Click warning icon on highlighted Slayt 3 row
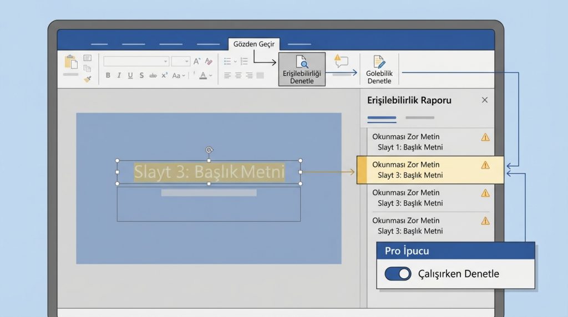 (485, 165)
